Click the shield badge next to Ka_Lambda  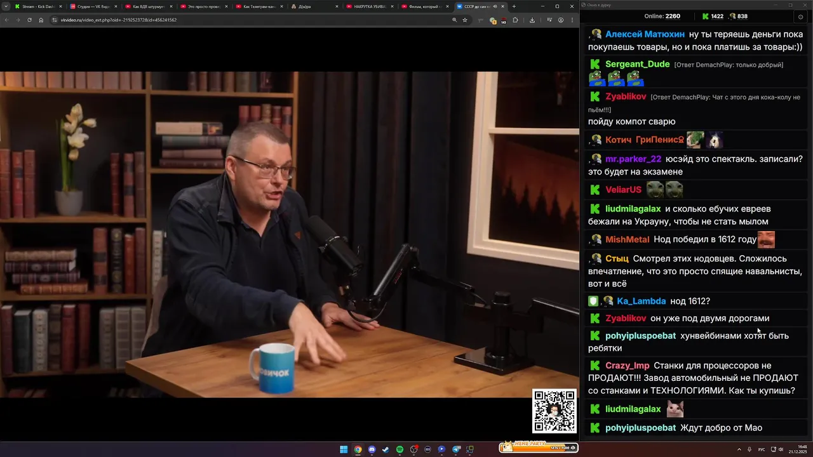click(593, 301)
